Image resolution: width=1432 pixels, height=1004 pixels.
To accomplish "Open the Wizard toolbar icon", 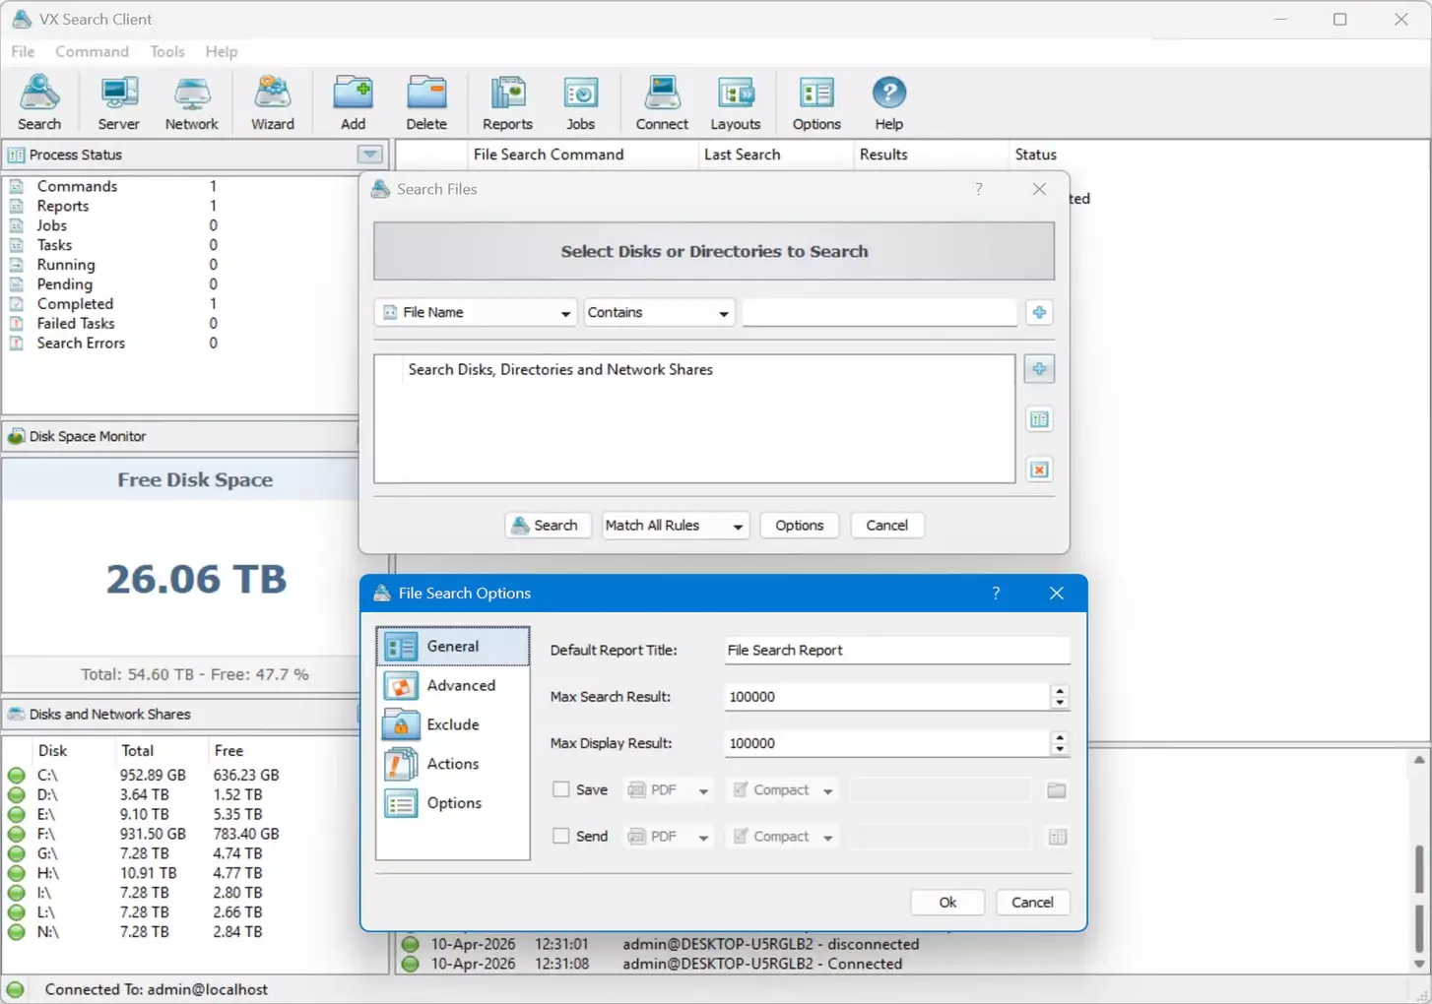I will [x=272, y=102].
